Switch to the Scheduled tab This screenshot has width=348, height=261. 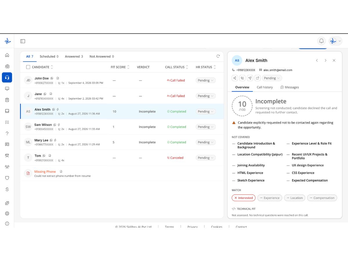pyautogui.click(x=49, y=57)
